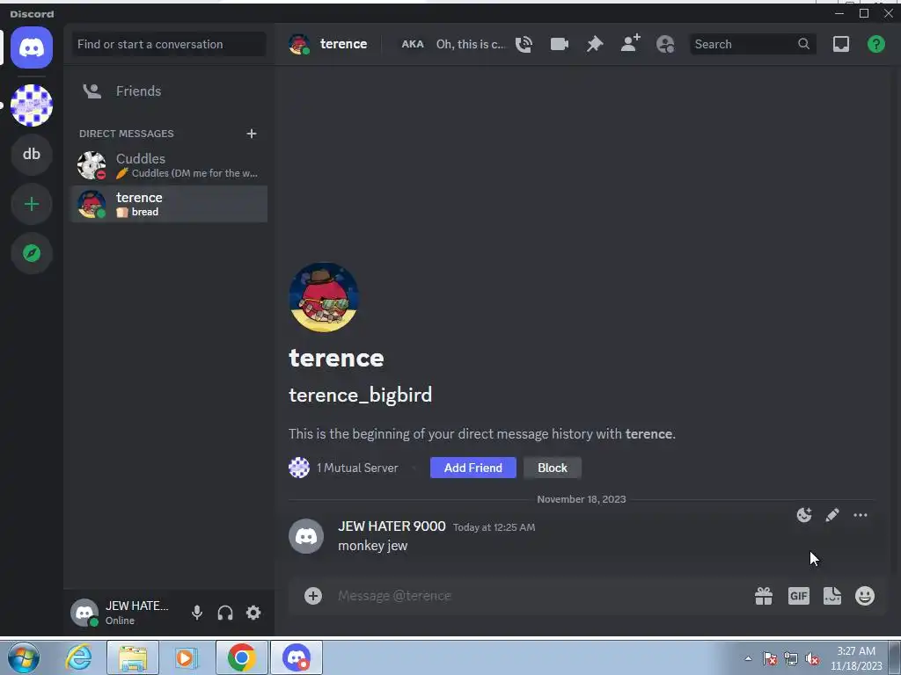Open the Inbox icon

click(840, 44)
